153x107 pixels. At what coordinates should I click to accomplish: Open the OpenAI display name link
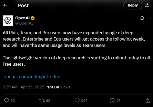22,18
